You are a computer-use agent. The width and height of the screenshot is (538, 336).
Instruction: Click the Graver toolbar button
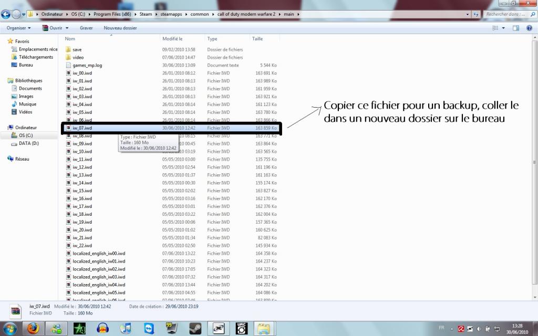(86, 28)
